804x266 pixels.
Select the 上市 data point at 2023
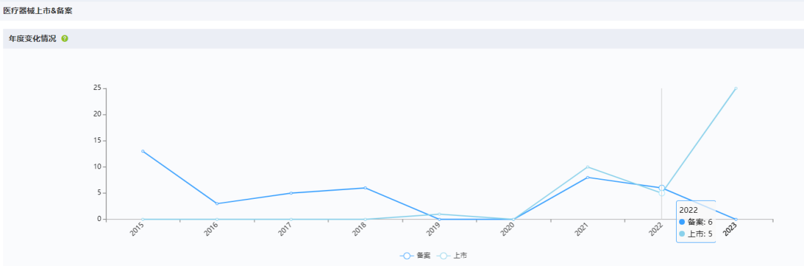pos(736,89)
